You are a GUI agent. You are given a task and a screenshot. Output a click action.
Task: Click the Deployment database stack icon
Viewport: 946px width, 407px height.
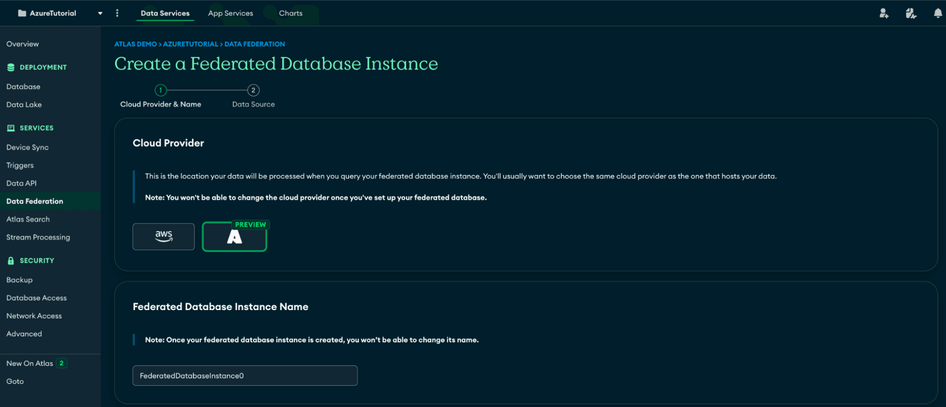coord(11,67)
